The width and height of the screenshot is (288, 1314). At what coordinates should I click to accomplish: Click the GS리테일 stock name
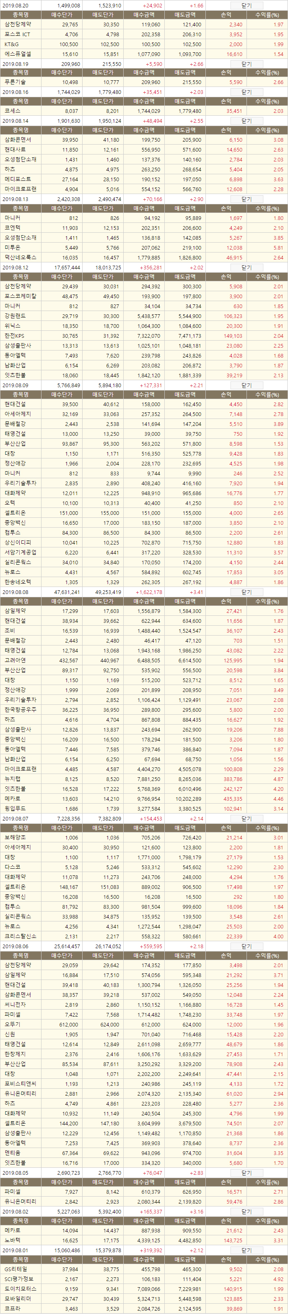pos(16,1269)
